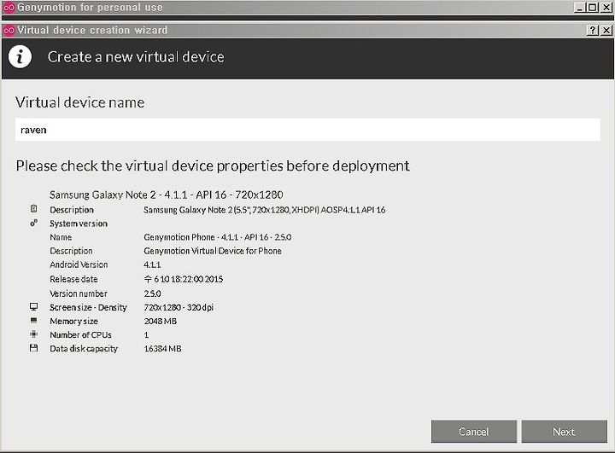615x453 pixels.
Task: Click the help question mark button in wizard
Action: coord(592,30)
